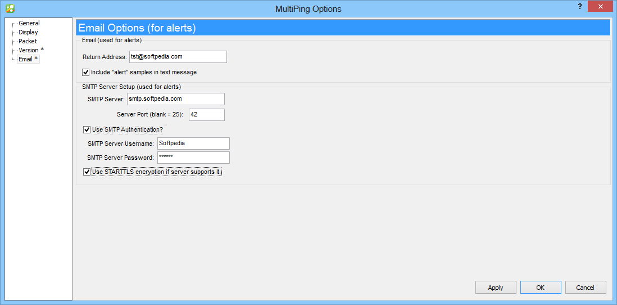Click the Return Address field
Screen dimensions: 617x305
click(x=178, y=57)
